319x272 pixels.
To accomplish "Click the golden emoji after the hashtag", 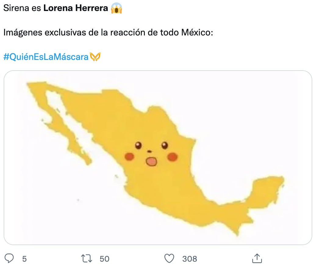I will [x=95, y=57].
